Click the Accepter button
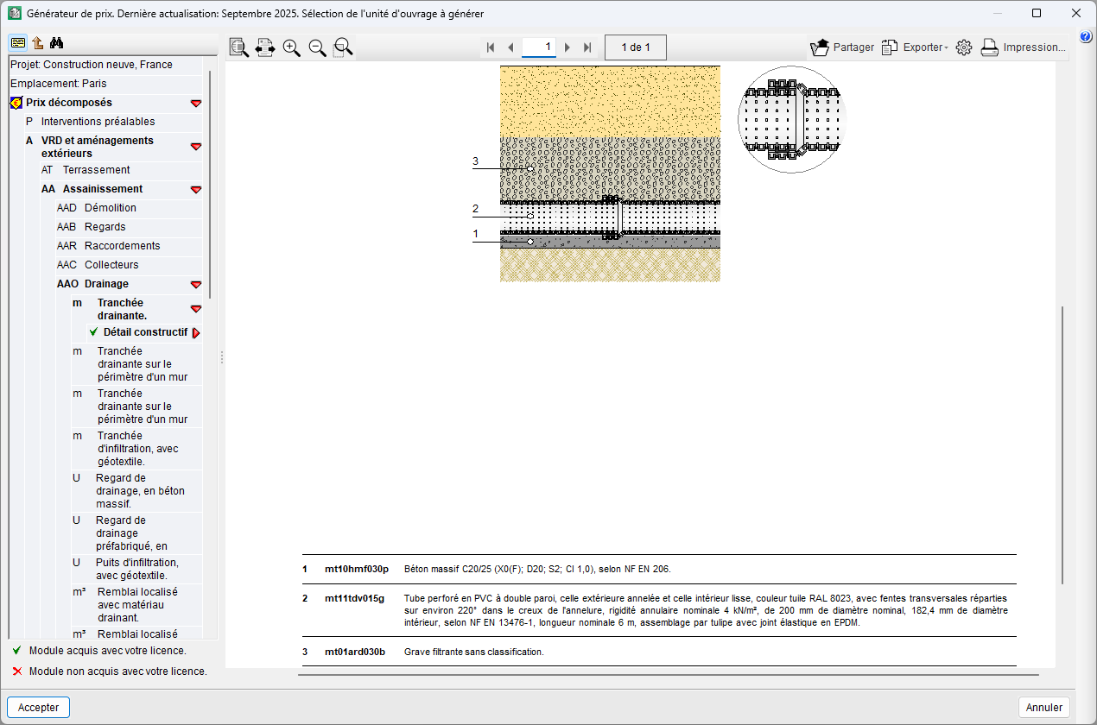The image size is (1097, 725). click(x=39, y=707)
